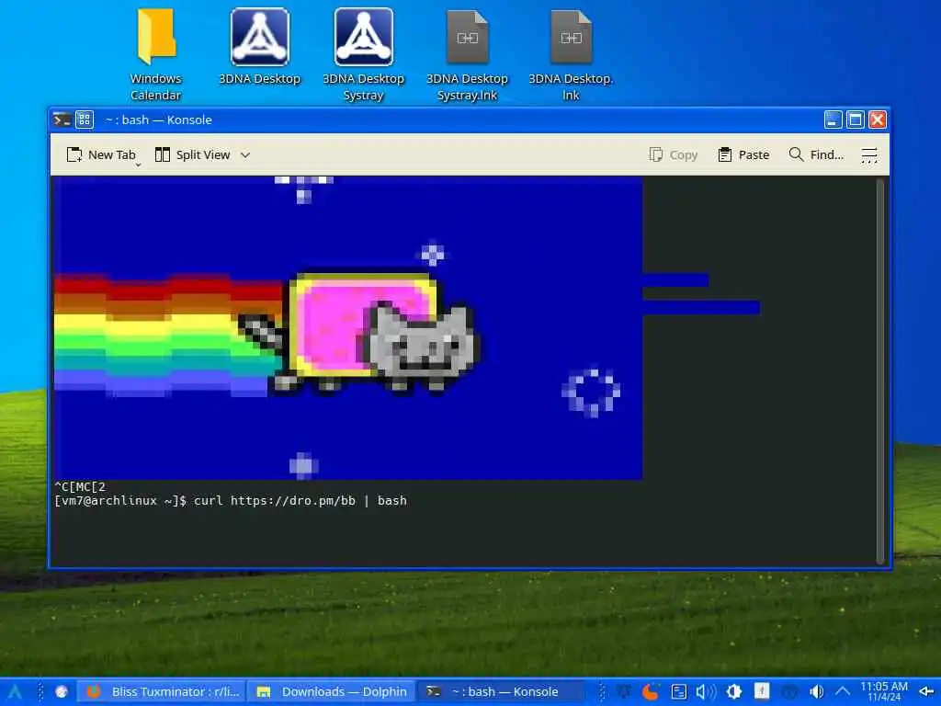This screenshot has height=706, width=941.
Task: Switch to bash — Konsole taskbar entry
Action: [499, 691]
